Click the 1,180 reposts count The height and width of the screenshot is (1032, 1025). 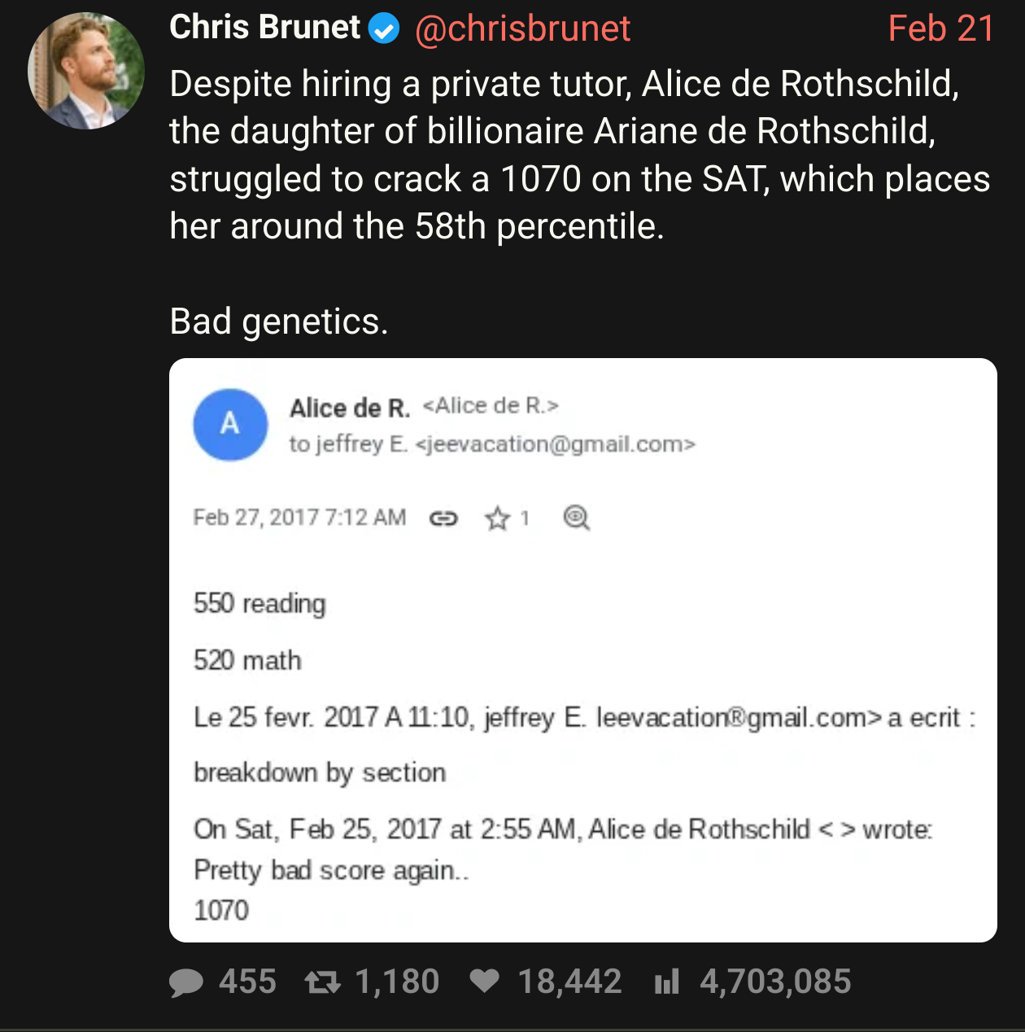397,982
